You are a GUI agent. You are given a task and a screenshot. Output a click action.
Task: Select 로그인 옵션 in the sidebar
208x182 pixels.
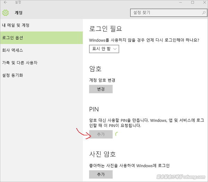pos(12,38)
